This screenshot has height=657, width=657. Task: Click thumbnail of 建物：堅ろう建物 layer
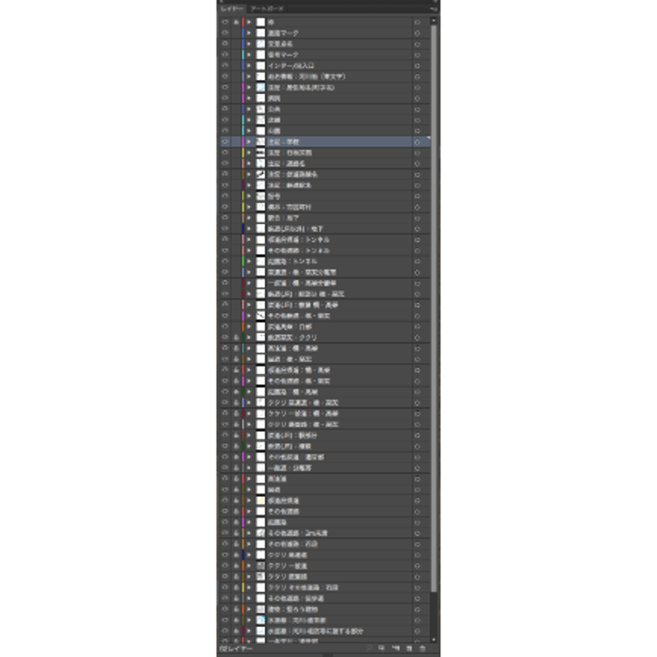pyautogui.click(x=261, y=609)
